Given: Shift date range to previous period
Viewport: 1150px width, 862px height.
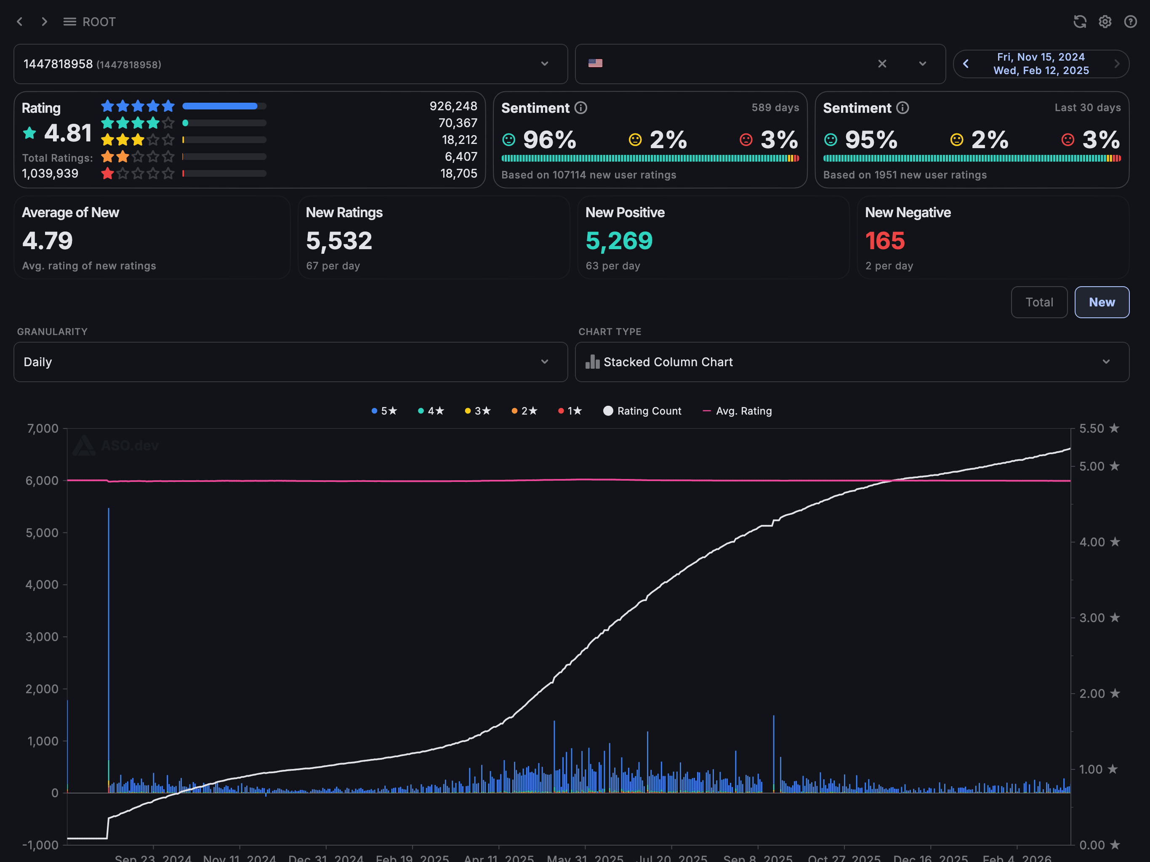Looking at the screenshot, I should [966, 64].
